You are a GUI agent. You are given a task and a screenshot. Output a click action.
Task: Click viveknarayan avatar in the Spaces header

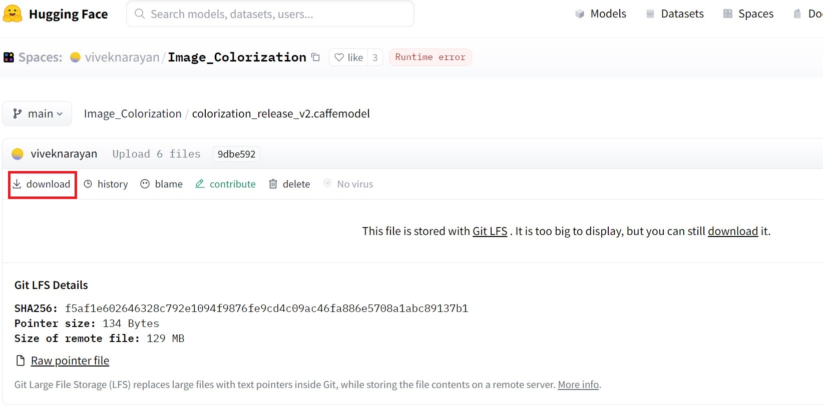pyautogui.click(x=76, y=57)
